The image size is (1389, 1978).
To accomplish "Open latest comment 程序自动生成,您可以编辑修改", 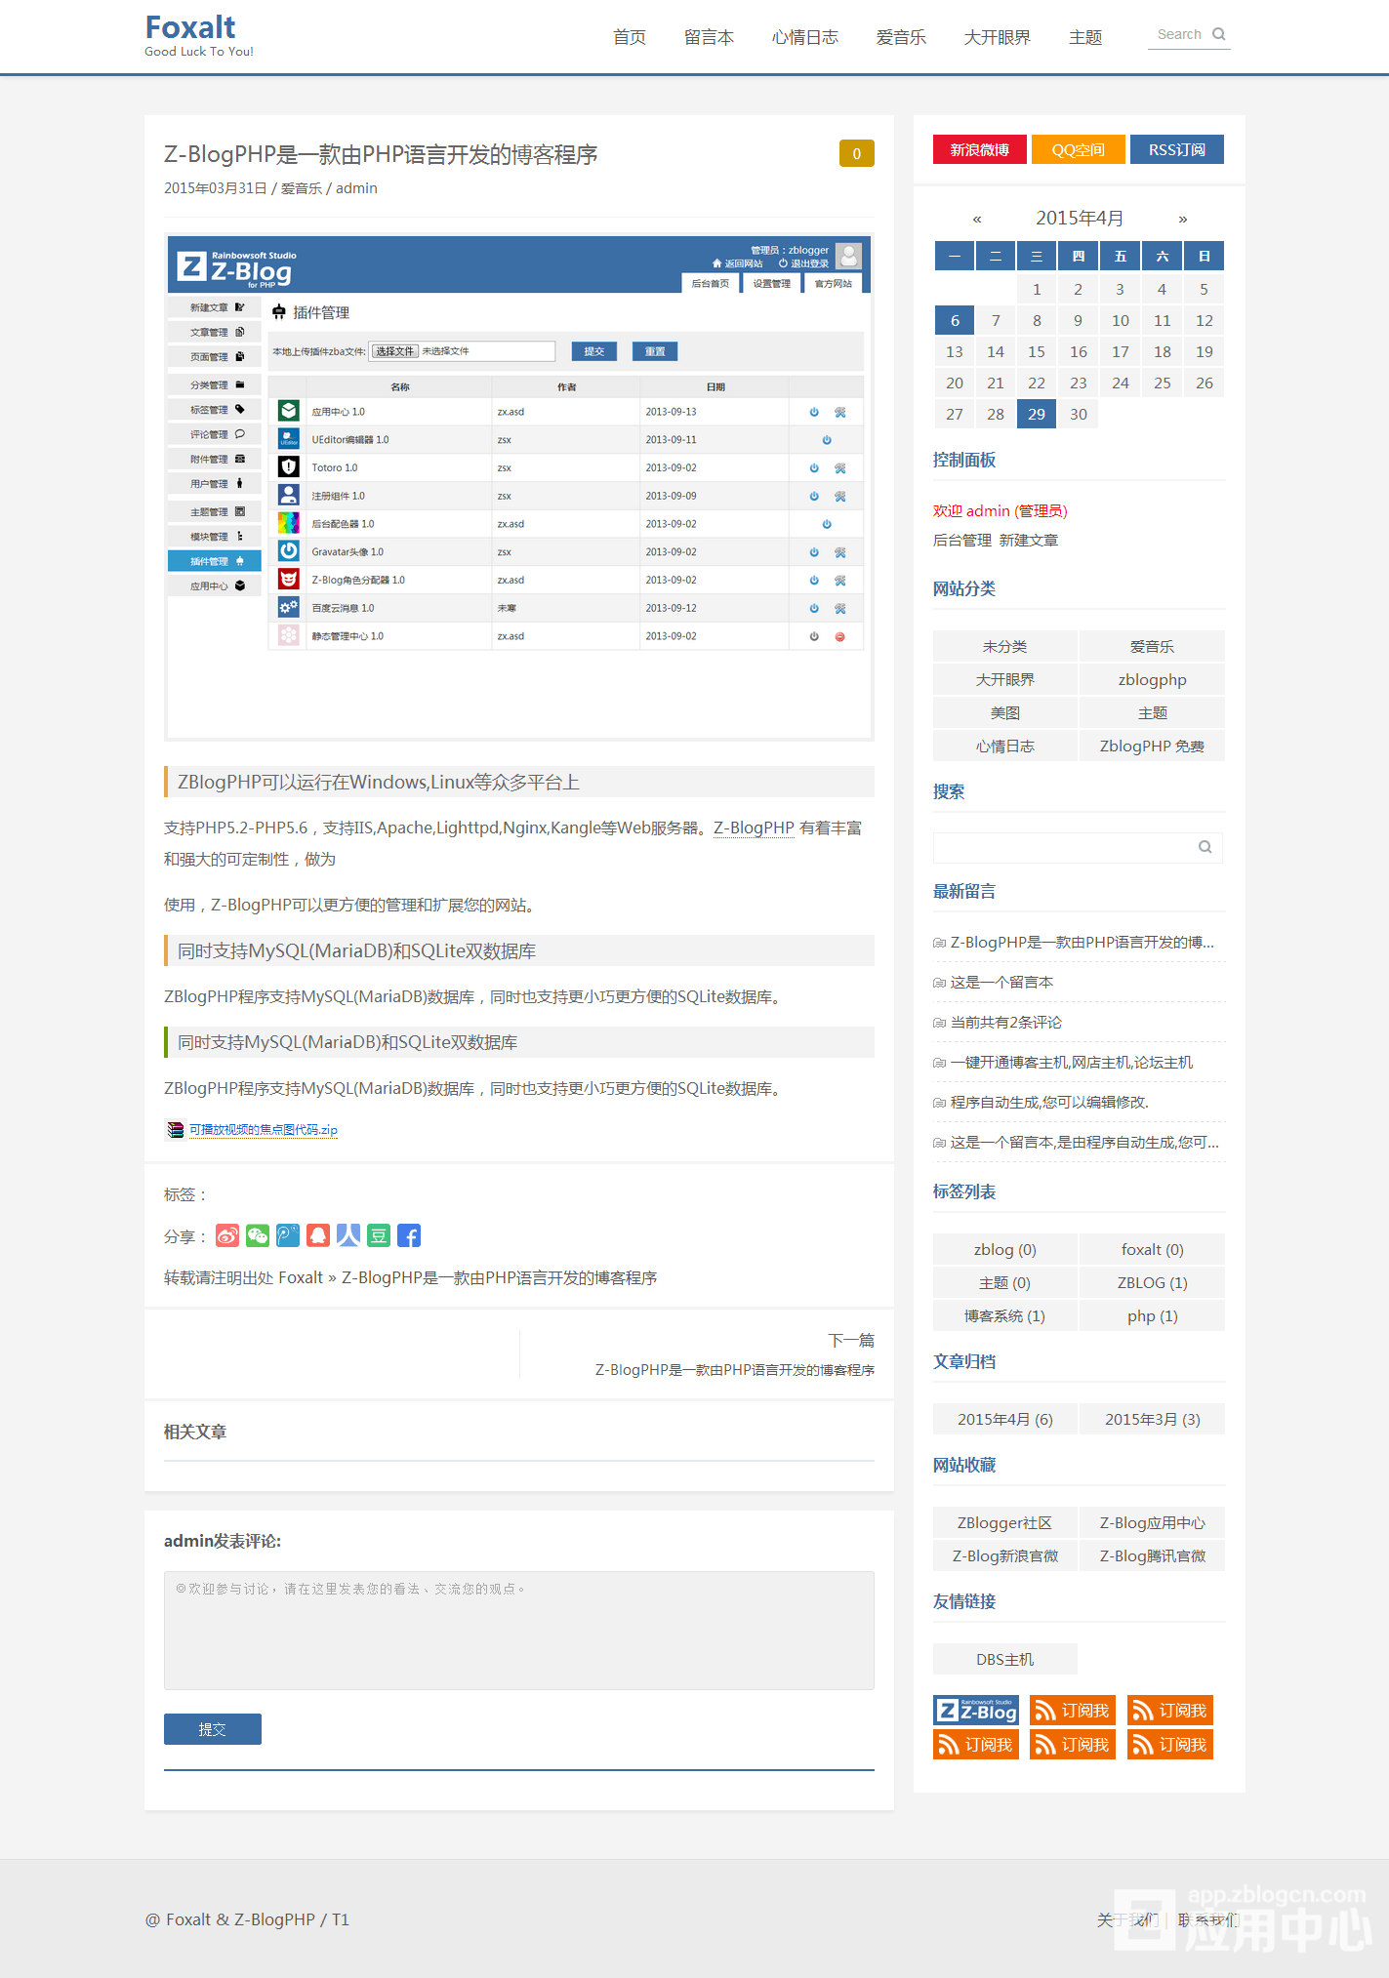I will (1049, 1103).
